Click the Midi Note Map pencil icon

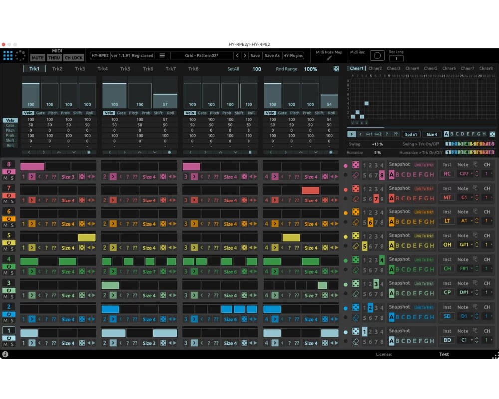pyautogui.click(x=329, y=58)
